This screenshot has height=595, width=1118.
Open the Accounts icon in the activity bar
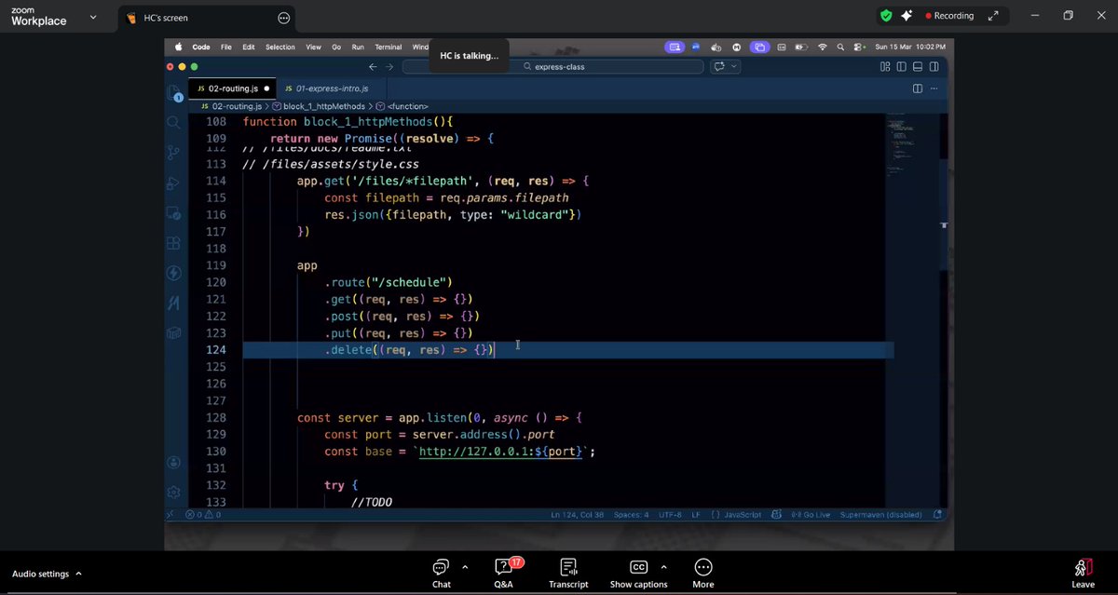pyautogui.click(x=173, y=462)
